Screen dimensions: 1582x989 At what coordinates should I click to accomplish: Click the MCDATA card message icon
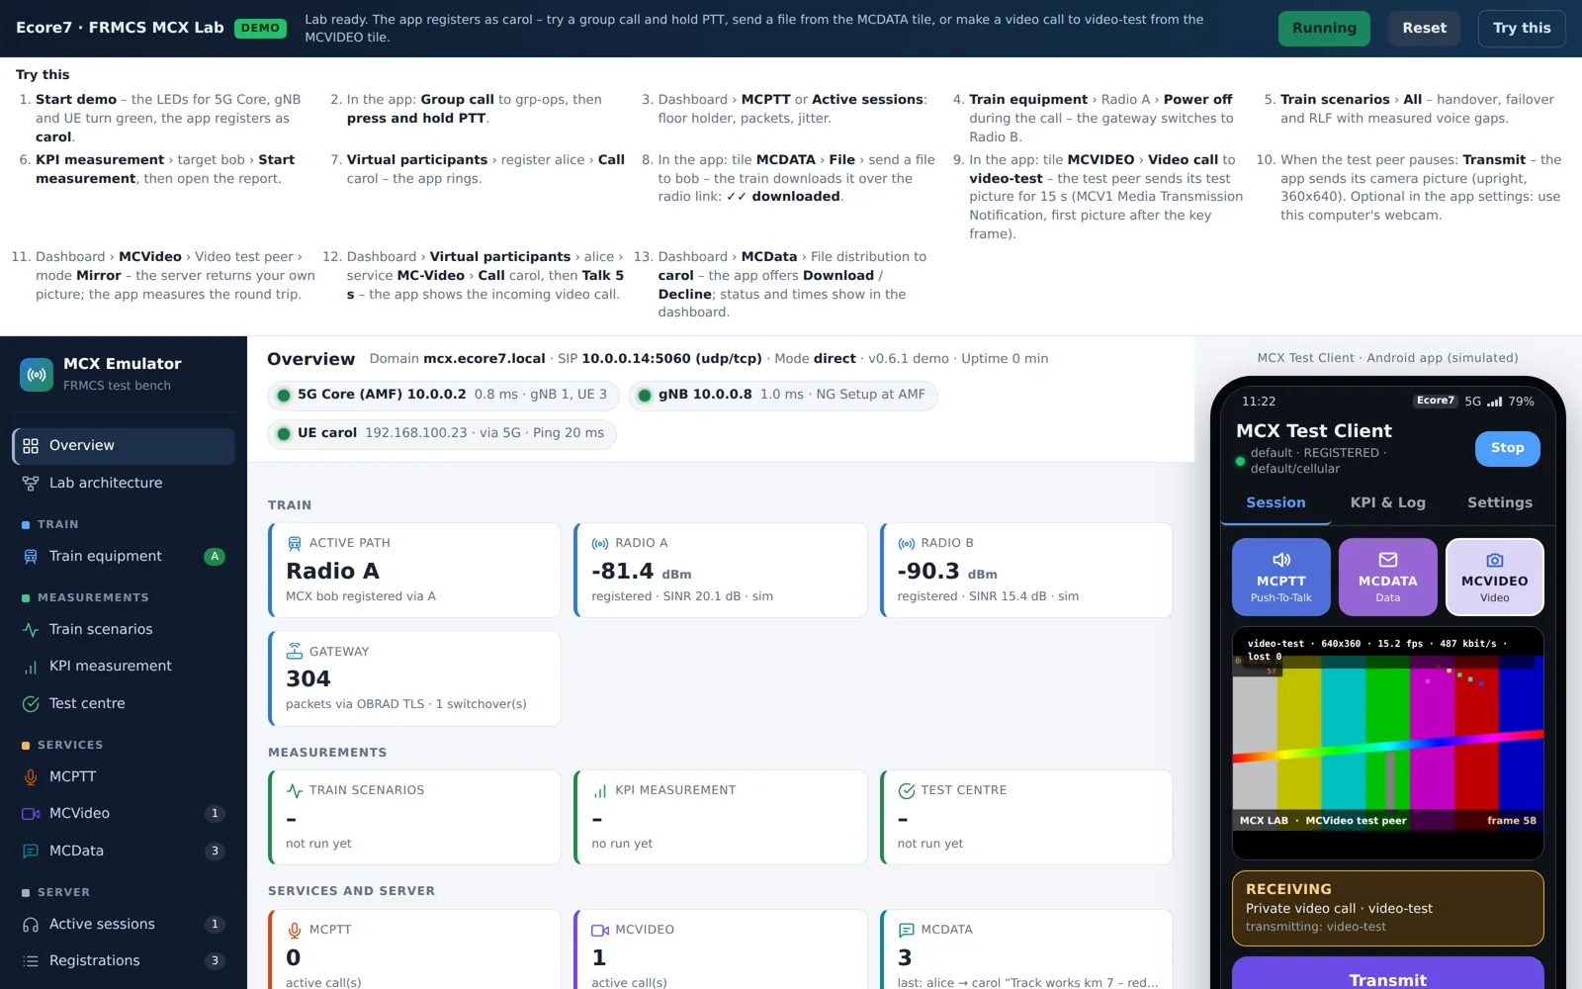click(x=907, y=930)
